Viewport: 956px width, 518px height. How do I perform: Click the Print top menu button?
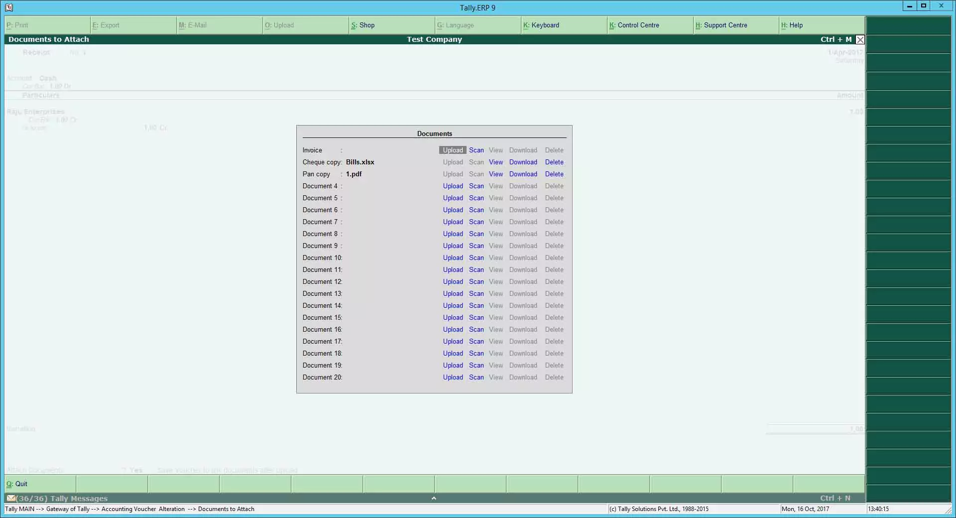(47, 25)
